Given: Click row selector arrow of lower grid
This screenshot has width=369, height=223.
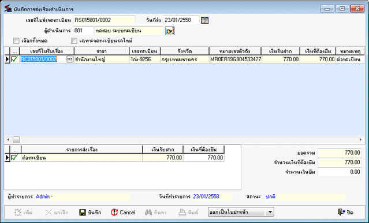Looking at the screenshot, I should pos(8,158).
